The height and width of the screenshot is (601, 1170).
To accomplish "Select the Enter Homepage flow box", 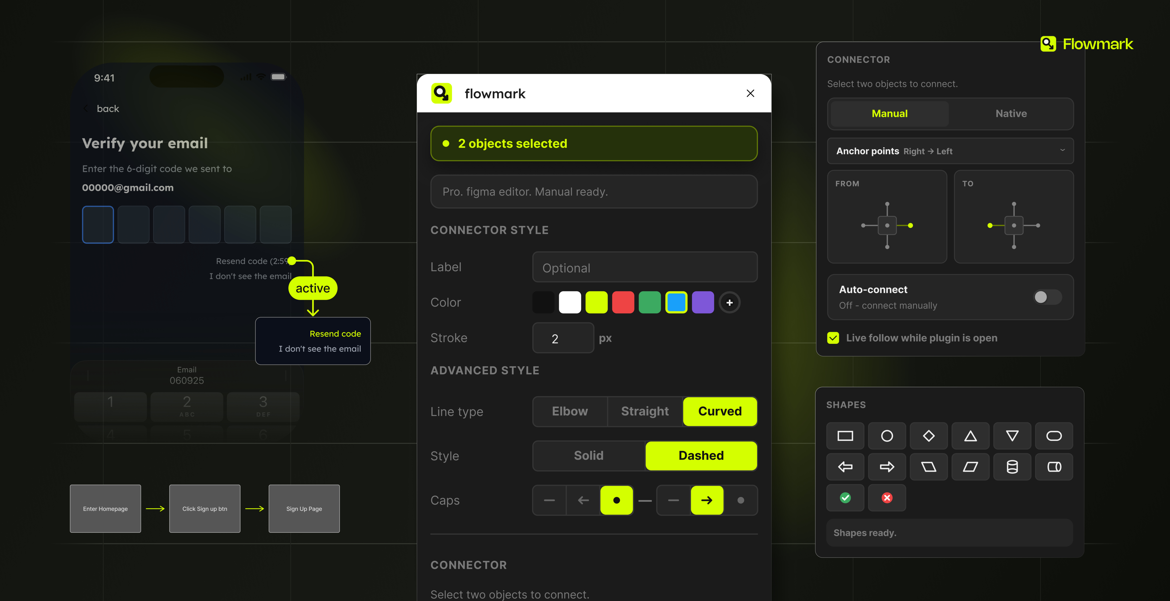I will coord(105,509).
